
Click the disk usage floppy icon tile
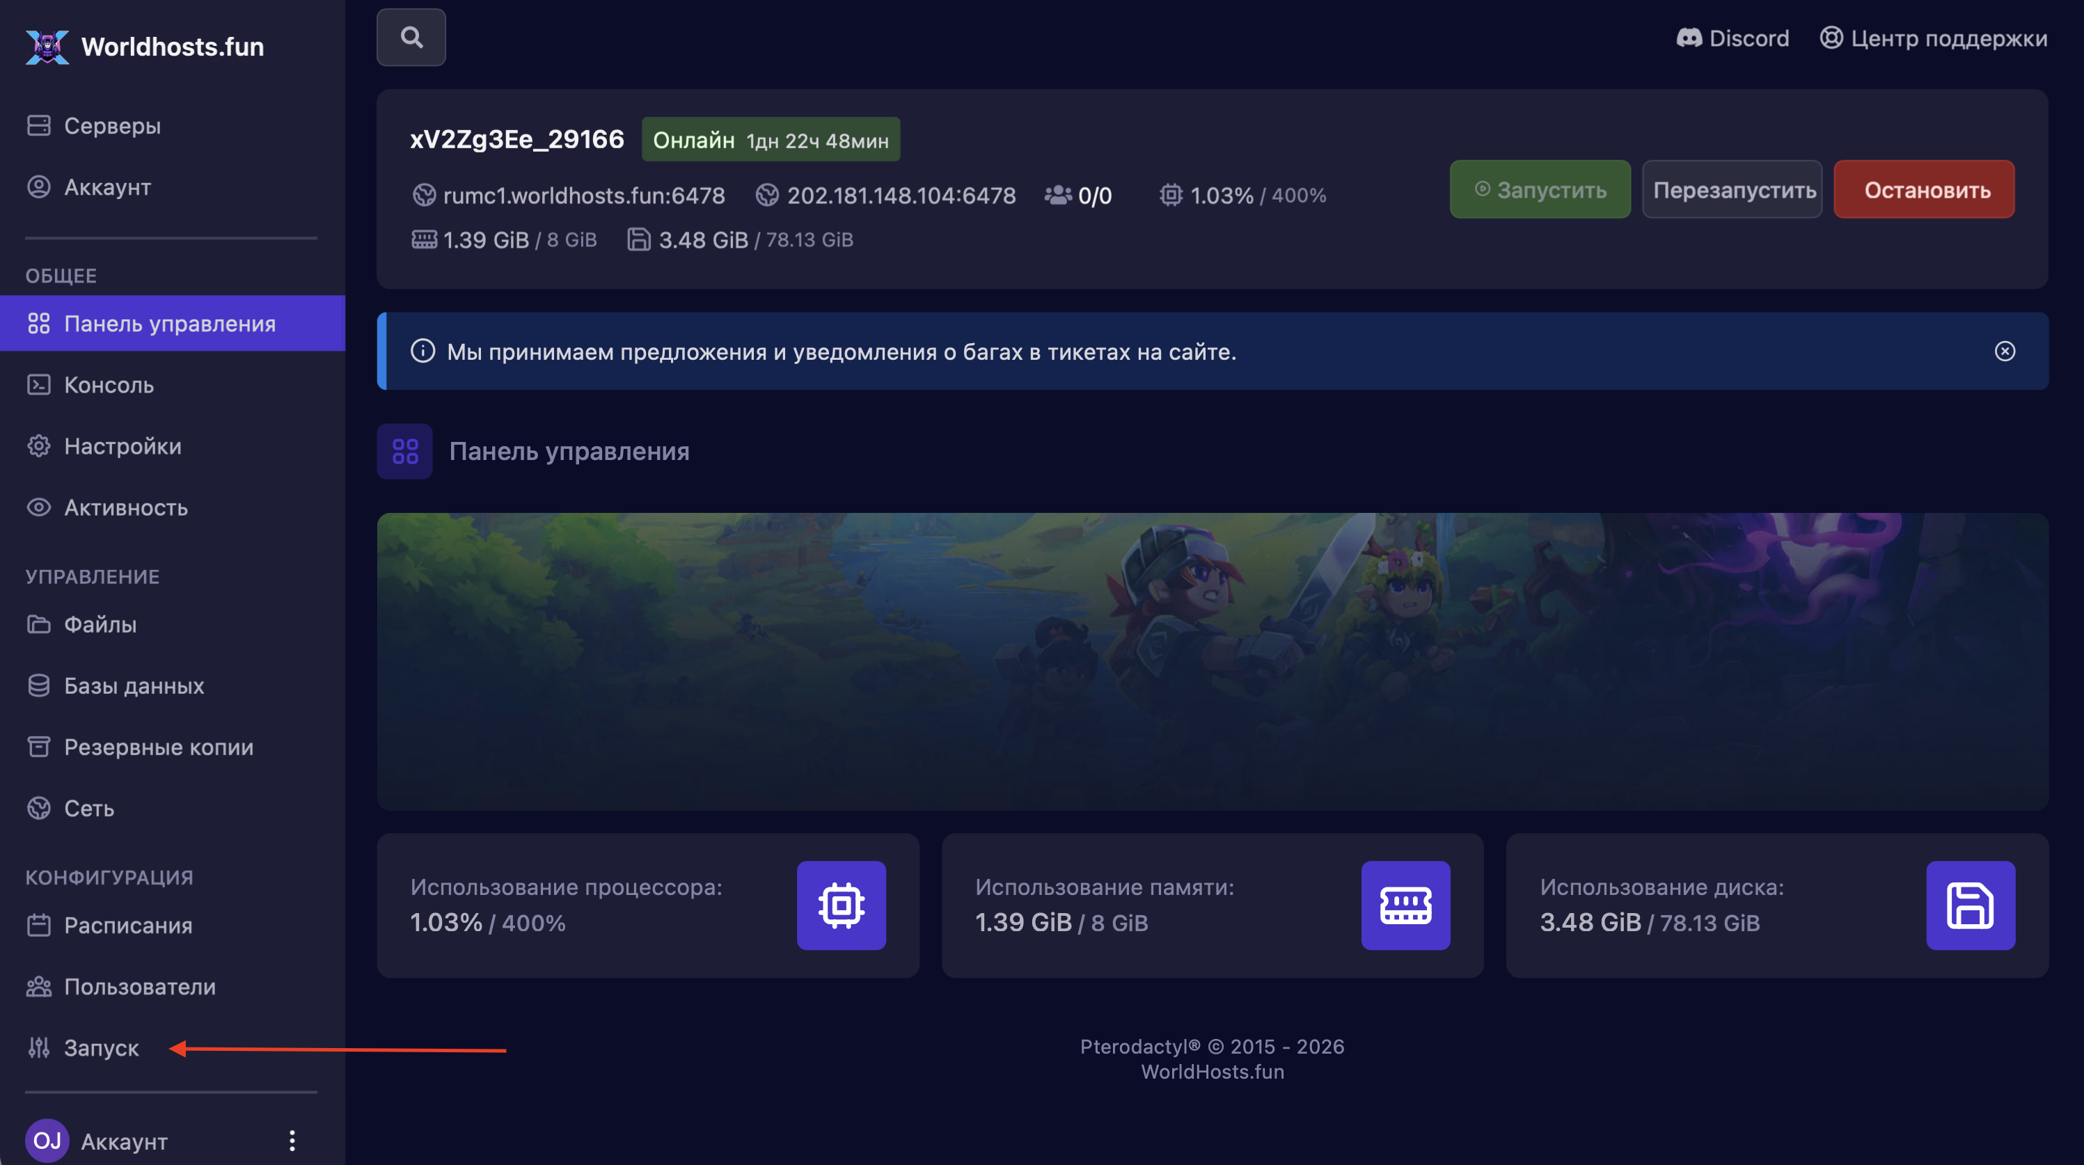[x=1970, y=905]
